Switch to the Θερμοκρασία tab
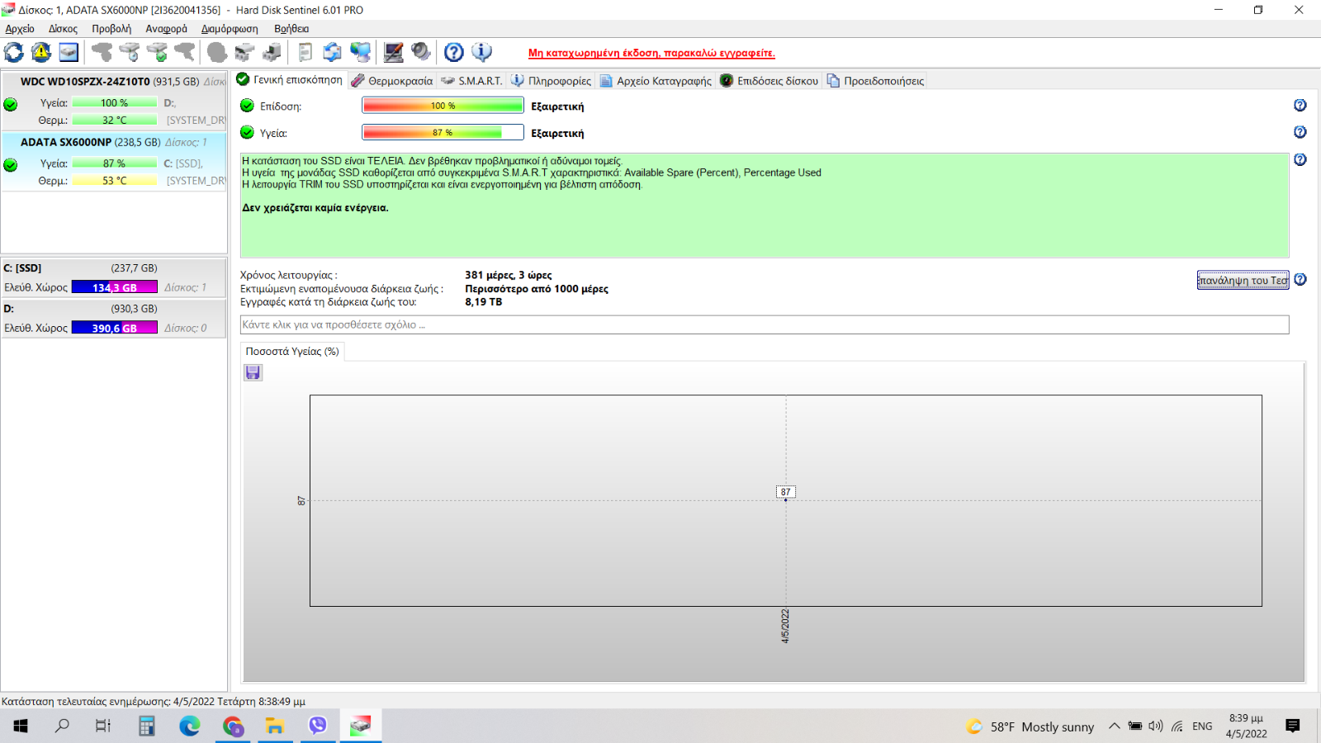 click(391, 81)
